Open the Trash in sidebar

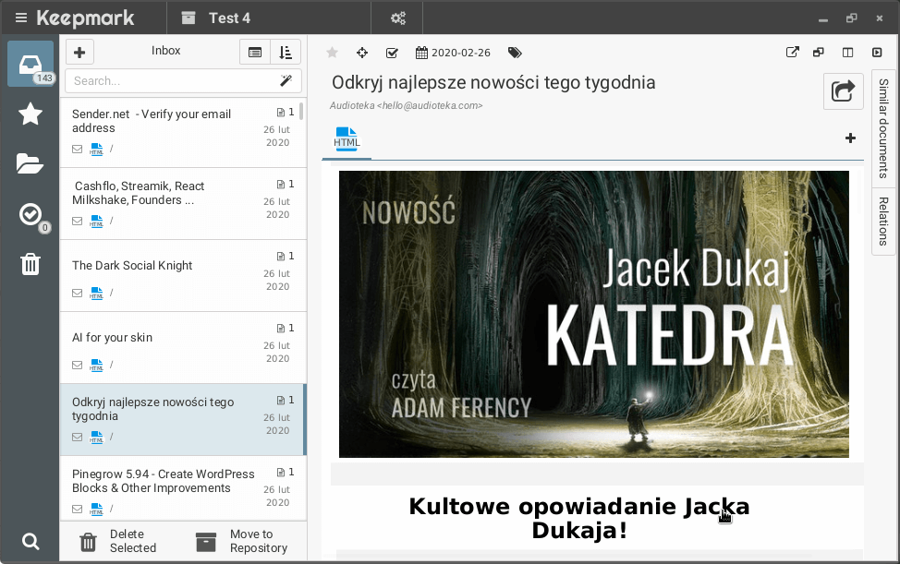tap(30, 265)
